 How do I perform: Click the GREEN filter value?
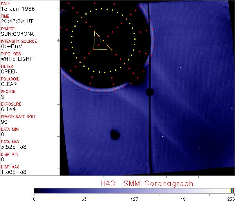pyautogui.click(x=9, y=71)
